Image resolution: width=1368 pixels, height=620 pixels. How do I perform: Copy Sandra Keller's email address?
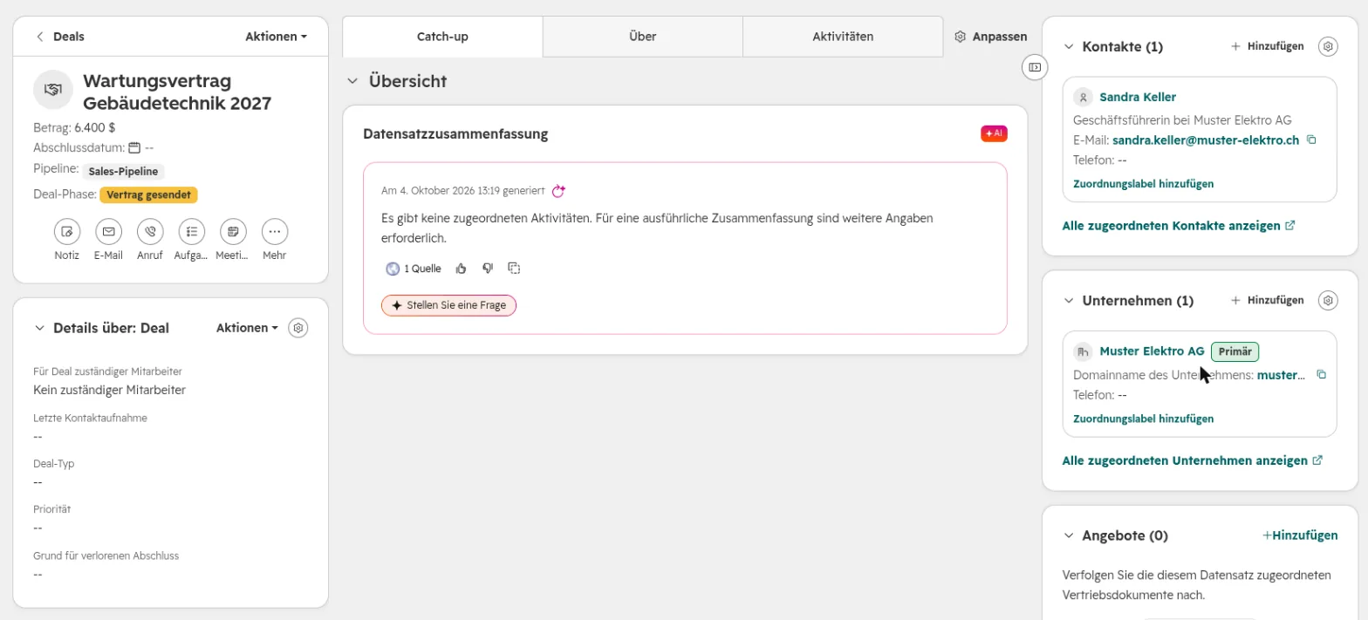[1311, 140]
